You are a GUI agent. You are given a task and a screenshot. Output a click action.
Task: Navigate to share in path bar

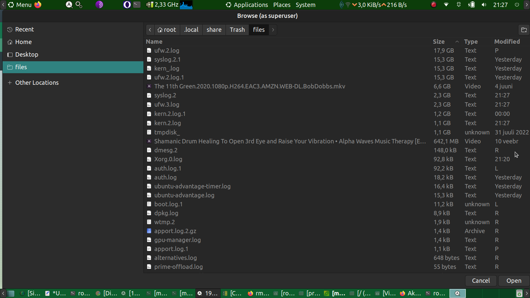click(x=214, y=30)
